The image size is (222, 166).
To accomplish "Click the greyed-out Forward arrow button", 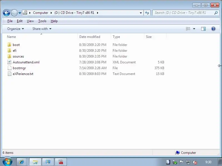I will tap(14, 13).
